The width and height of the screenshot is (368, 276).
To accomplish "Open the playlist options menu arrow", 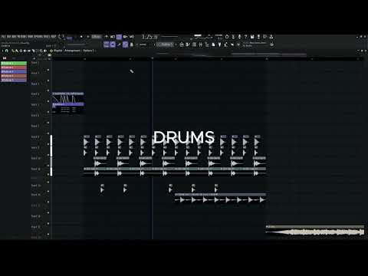I will pyautogui.click(x=3, y=51).
